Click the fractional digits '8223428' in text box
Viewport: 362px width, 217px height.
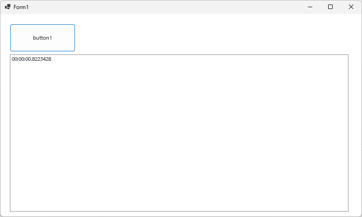42,59
